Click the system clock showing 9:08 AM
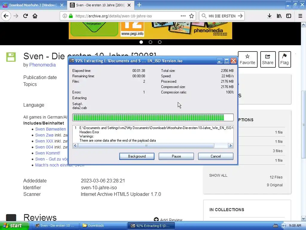Viewport: 306px width, 230px height. [x=295, y=226]
